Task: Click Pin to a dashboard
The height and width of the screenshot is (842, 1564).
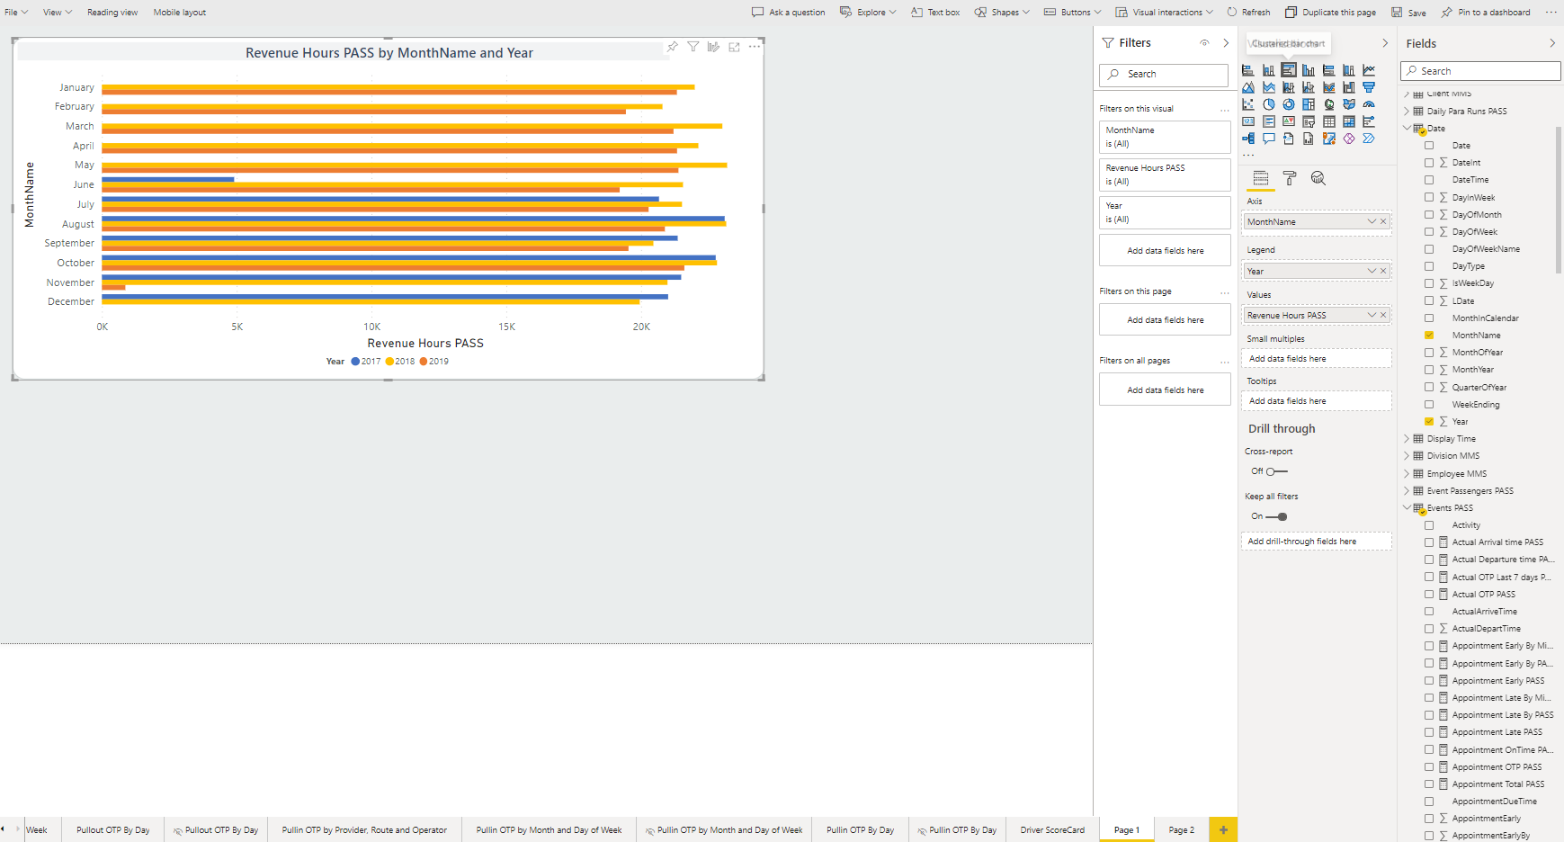Action: pyautogui.click(x=1486, y=12)
